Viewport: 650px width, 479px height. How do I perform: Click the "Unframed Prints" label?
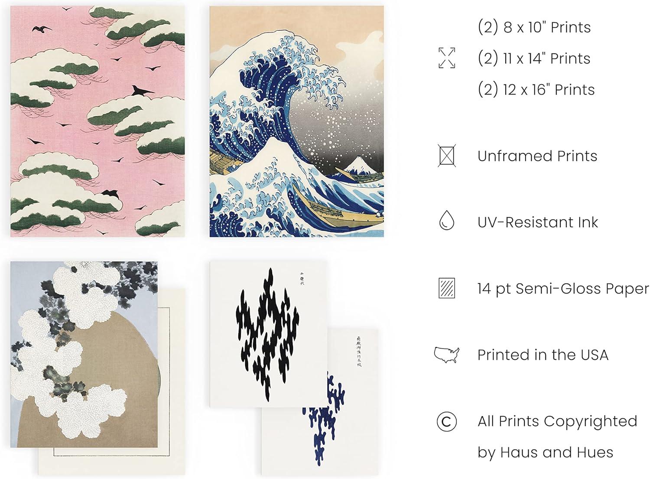point(537,156)
